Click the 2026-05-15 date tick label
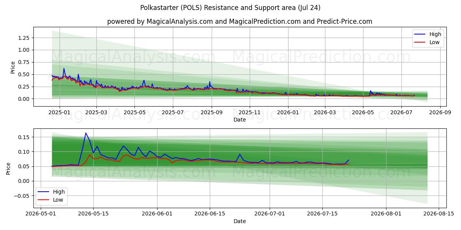This screenshot has height=230, width=461. (x=93, y=214)
